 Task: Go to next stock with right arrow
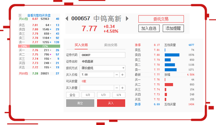pos(127,18)
